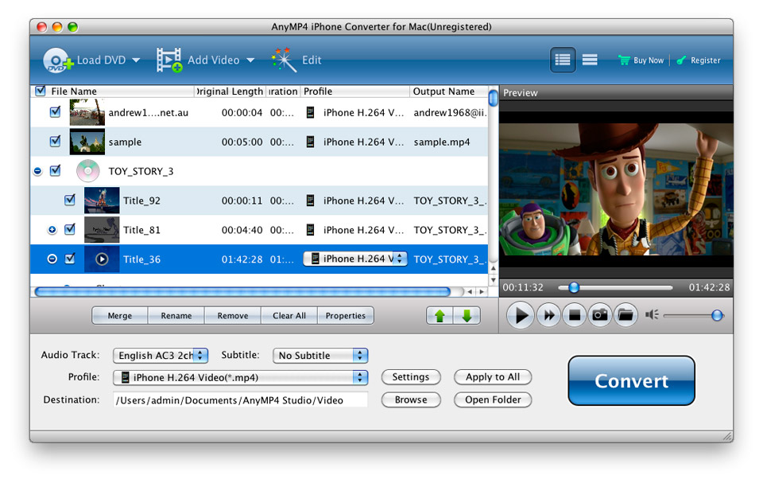Collapse the TOY_STORY_3 disc group
Viewport: 763px width, 483px height.
click(37, 171)
